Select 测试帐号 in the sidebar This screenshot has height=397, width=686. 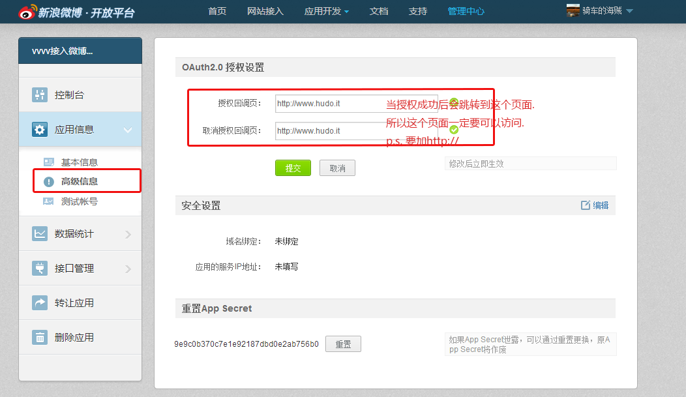[79, 201]
